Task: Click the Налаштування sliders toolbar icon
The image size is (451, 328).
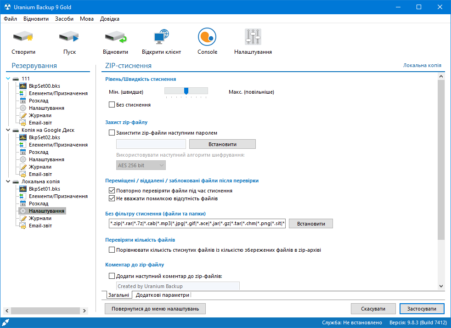Action: [253, 37]
